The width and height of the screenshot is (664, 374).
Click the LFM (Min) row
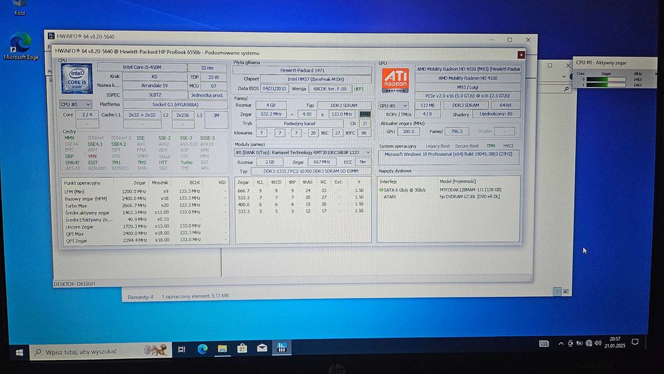144,191
